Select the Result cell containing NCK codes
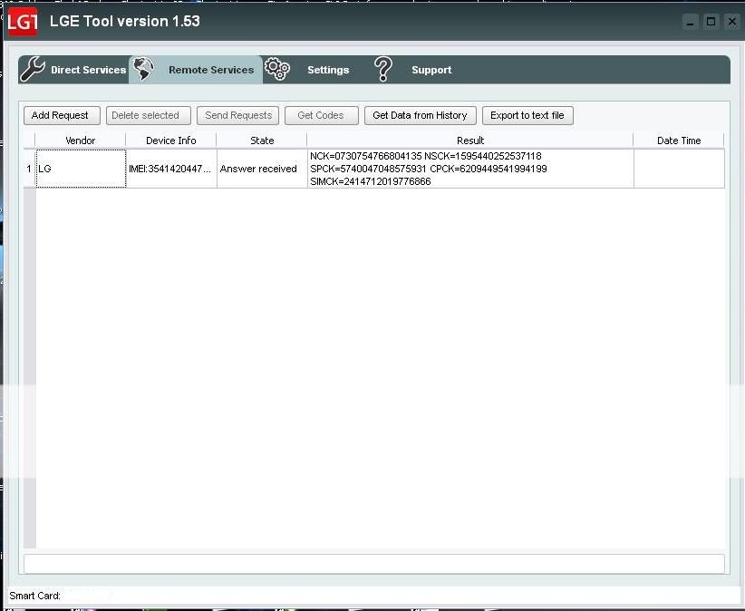This screenshot has width=745, height=611. click(x=469, y=169)
